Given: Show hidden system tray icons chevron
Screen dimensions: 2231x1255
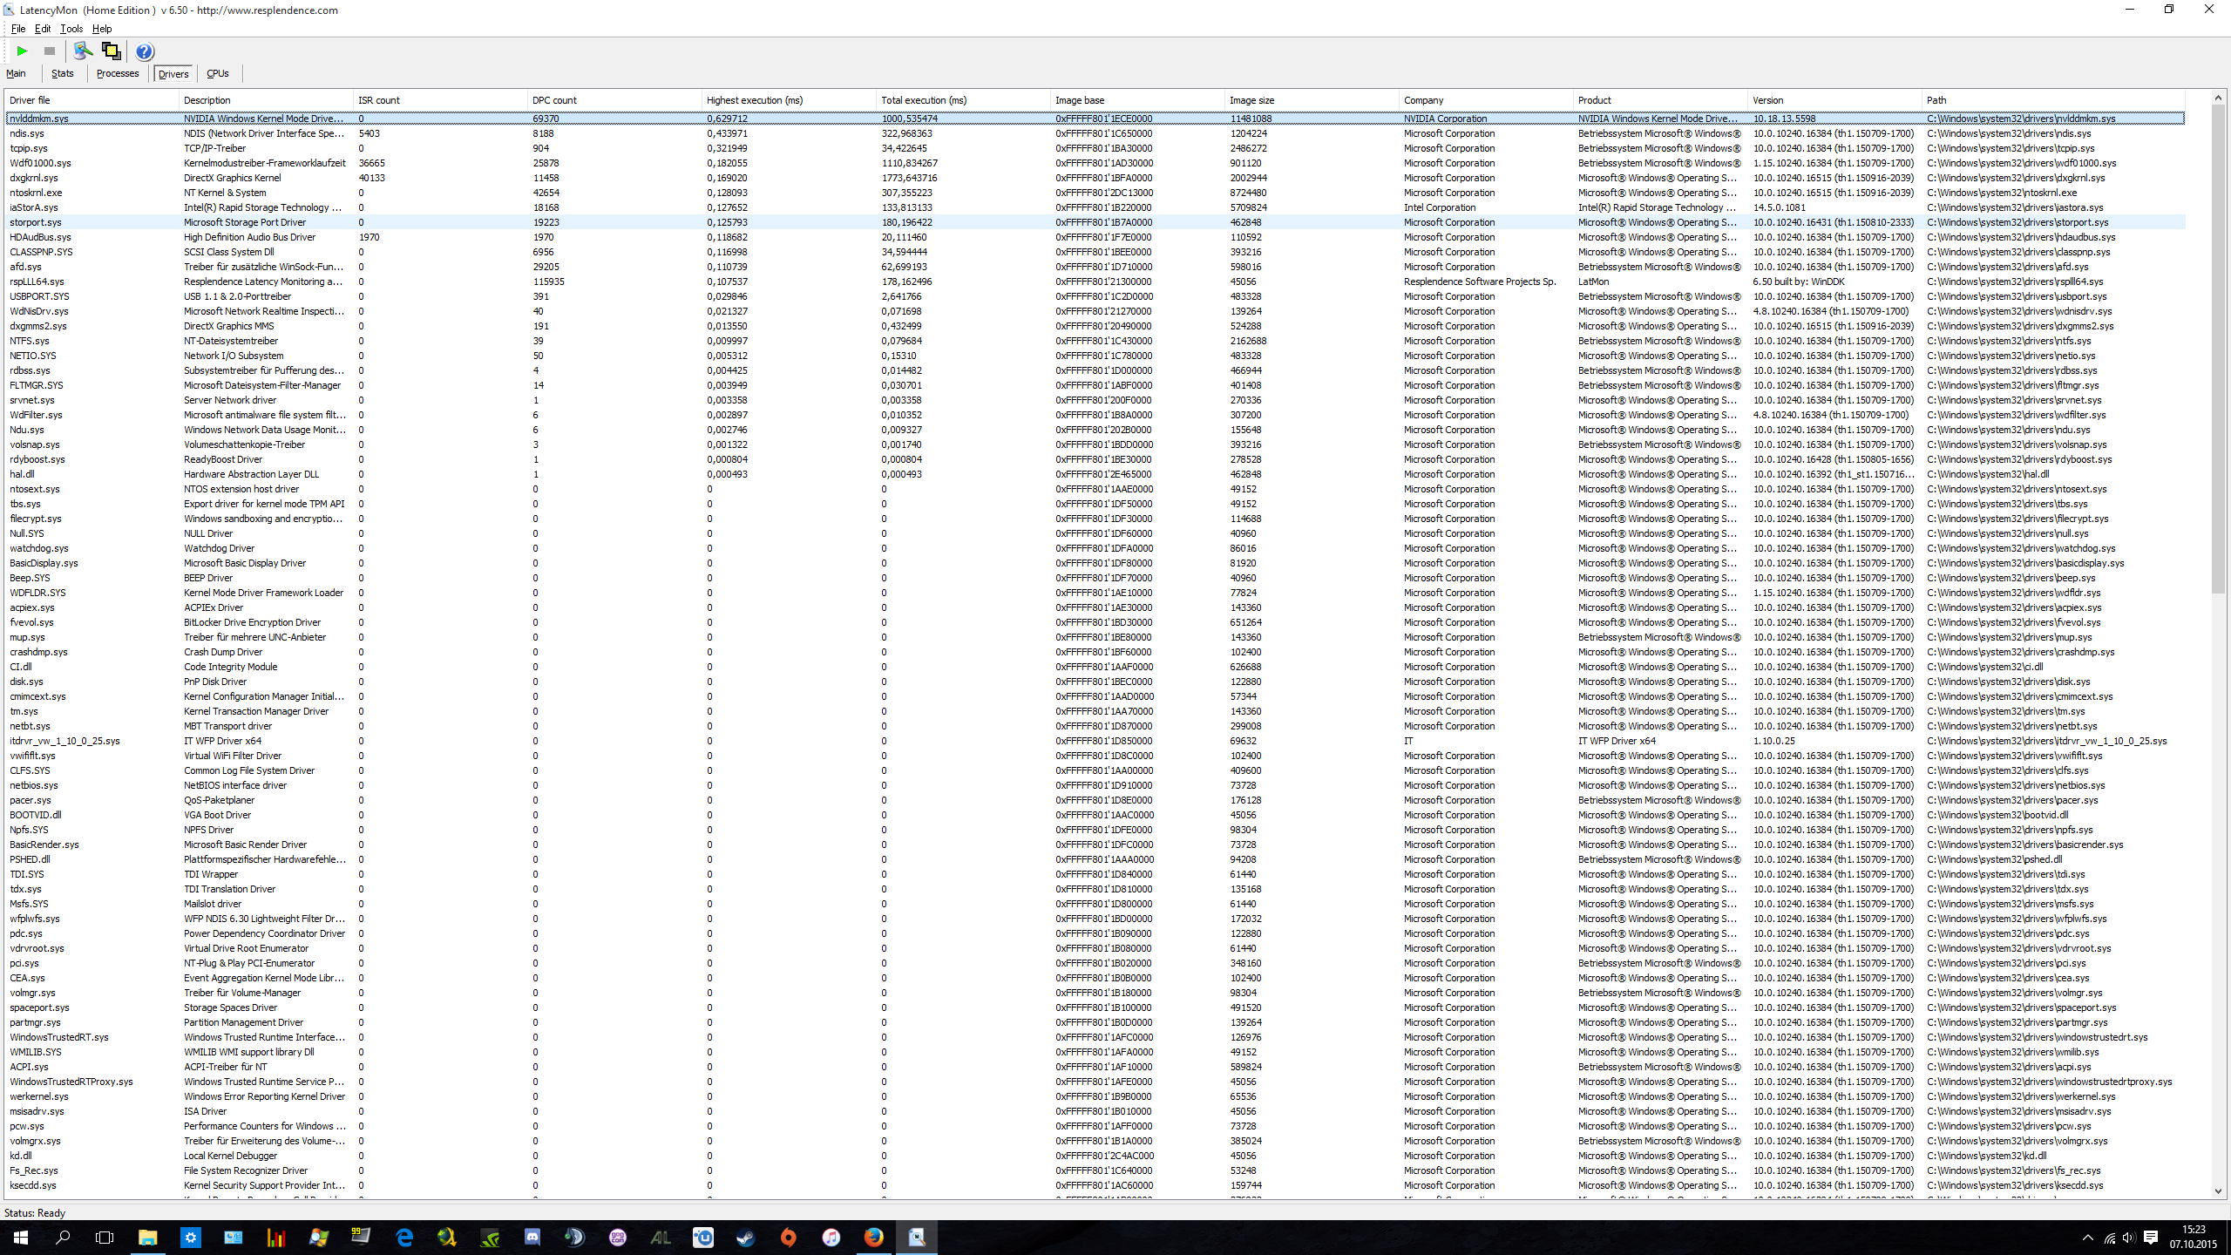Looking at the screenshot, I should [x=2087, y=1238].
